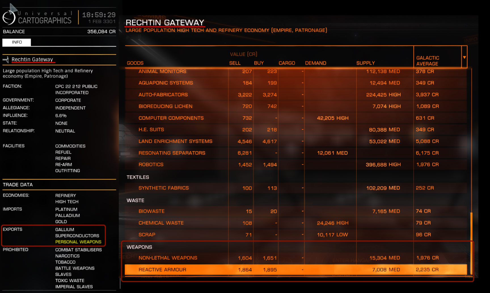Click NARCOTICS in prohibited list

(67, 256)
